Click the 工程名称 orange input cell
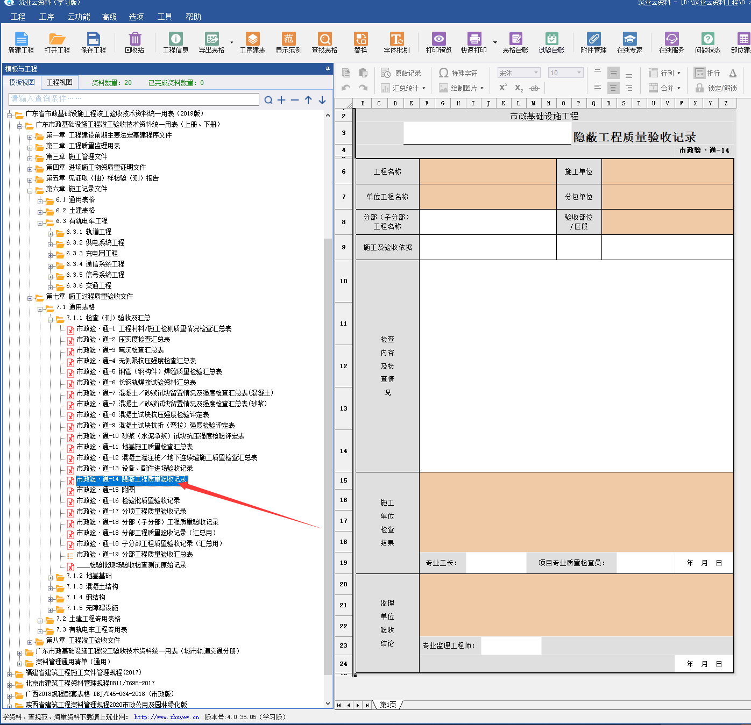The height and width of the screenshot is (725, 751). click(488, 171)
